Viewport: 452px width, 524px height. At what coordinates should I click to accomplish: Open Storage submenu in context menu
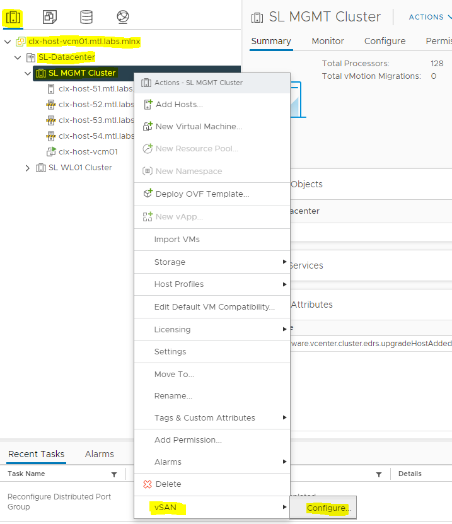coord(212,262)
